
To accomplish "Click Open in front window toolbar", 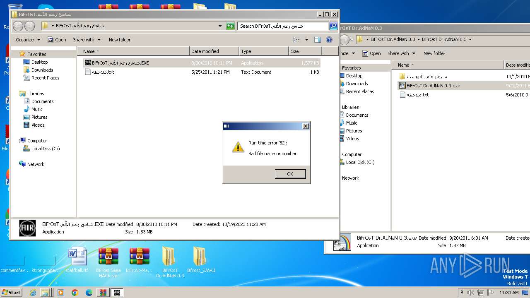I will (x=57, y=40).
